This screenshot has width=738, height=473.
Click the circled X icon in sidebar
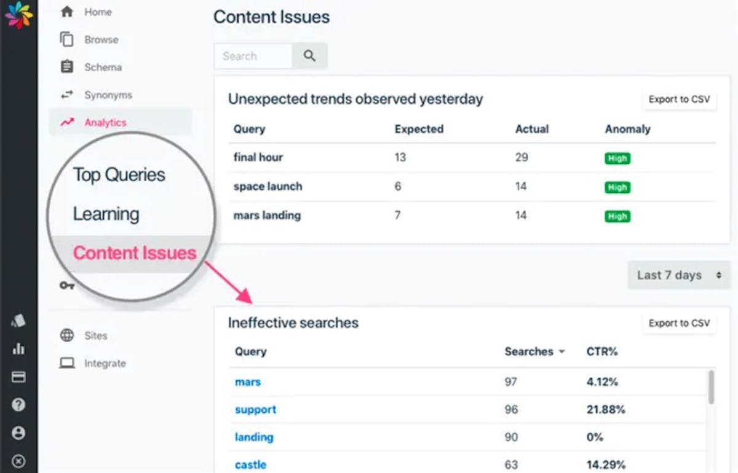(x=18, y=461)
